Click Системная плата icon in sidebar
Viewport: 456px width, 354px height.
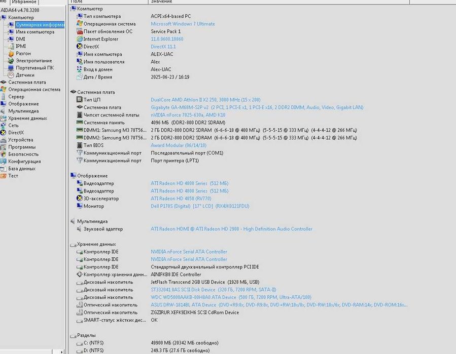coord(3,82)
